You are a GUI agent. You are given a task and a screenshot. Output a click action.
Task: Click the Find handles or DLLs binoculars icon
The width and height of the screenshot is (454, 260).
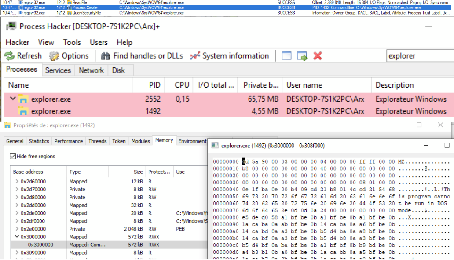tap(106, 56)
